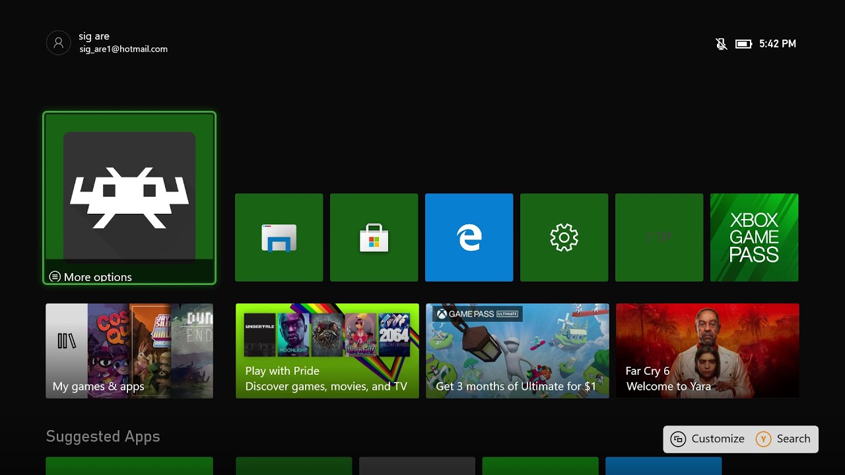Open Far Cry 6 Welcome to Yara tile

coord(708,351)
